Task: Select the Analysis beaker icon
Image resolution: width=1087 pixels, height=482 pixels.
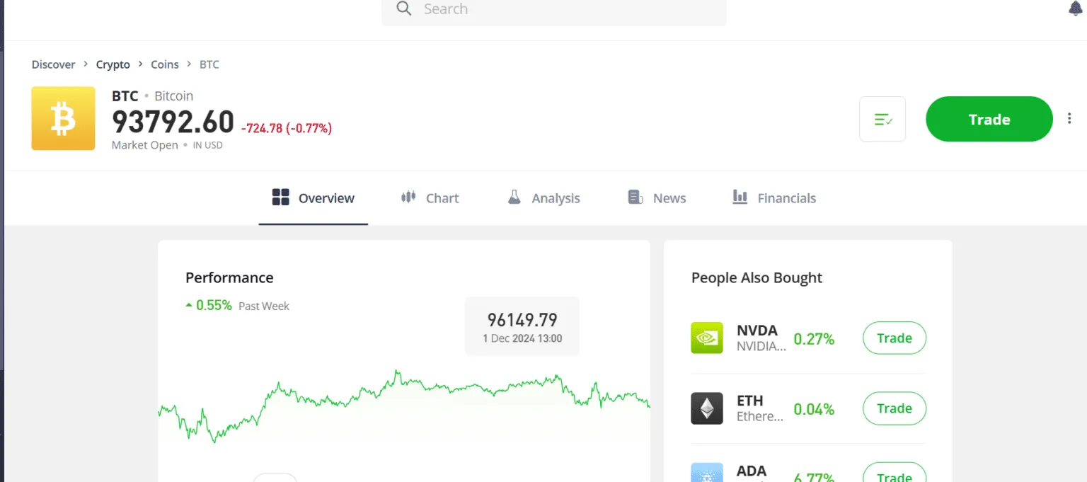Action: [514, 197]
